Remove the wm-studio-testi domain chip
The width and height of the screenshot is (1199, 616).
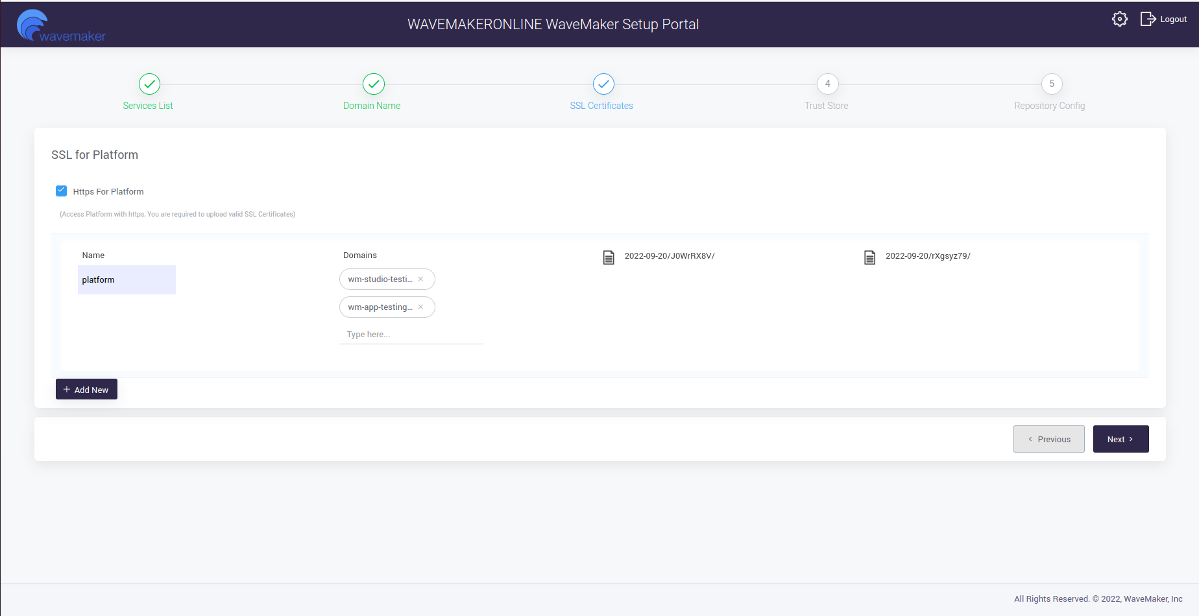point(420,279)
